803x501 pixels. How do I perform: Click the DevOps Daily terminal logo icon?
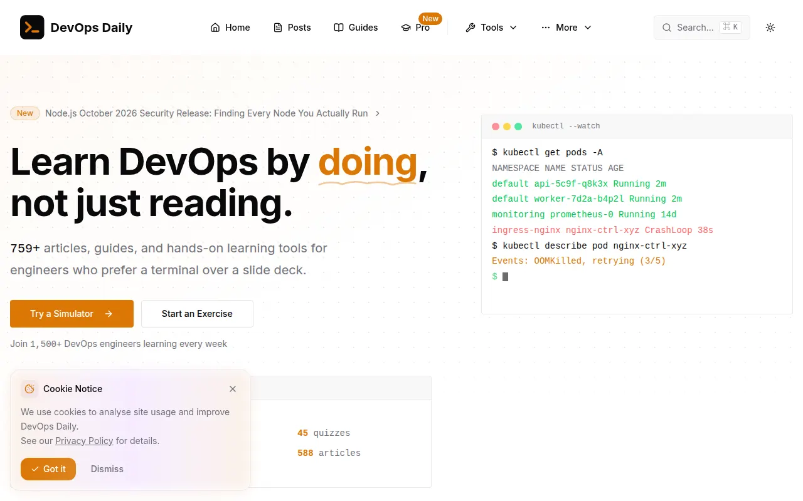(32, 28)
